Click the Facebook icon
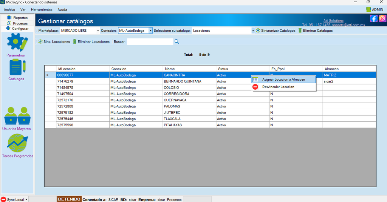 click(373, 18)
